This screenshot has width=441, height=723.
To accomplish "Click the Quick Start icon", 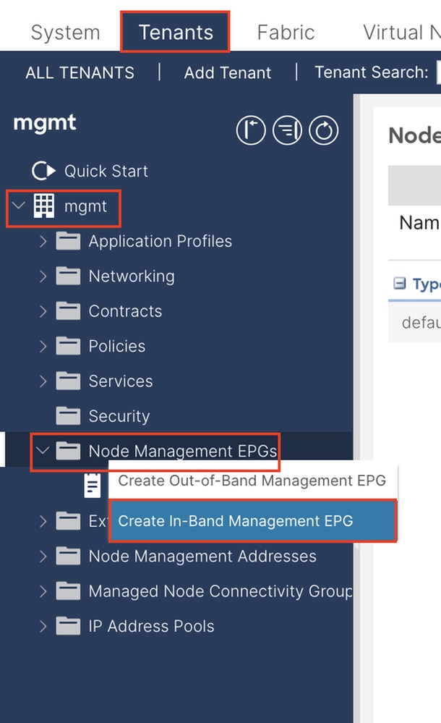I will coord(43,172).
